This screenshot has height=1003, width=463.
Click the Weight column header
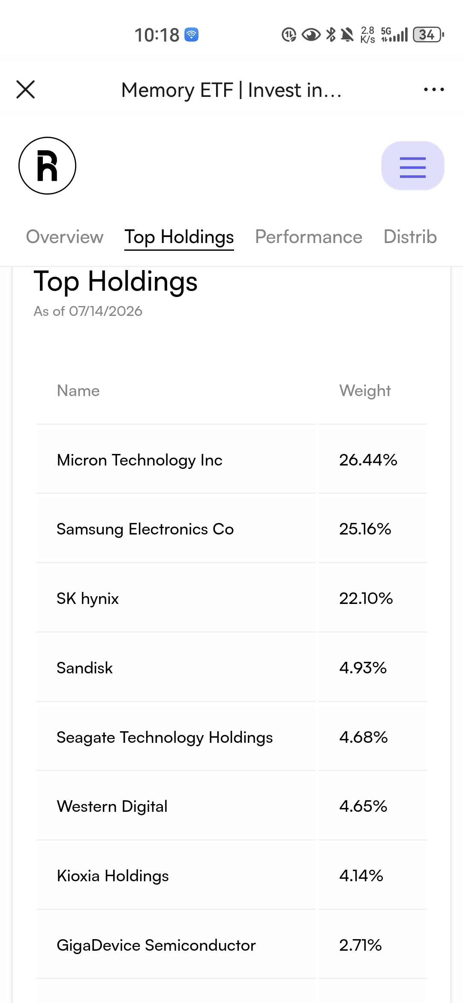click(365, 390)
